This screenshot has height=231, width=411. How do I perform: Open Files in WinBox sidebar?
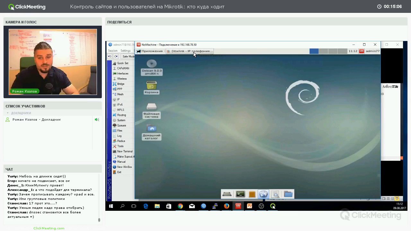118,131
